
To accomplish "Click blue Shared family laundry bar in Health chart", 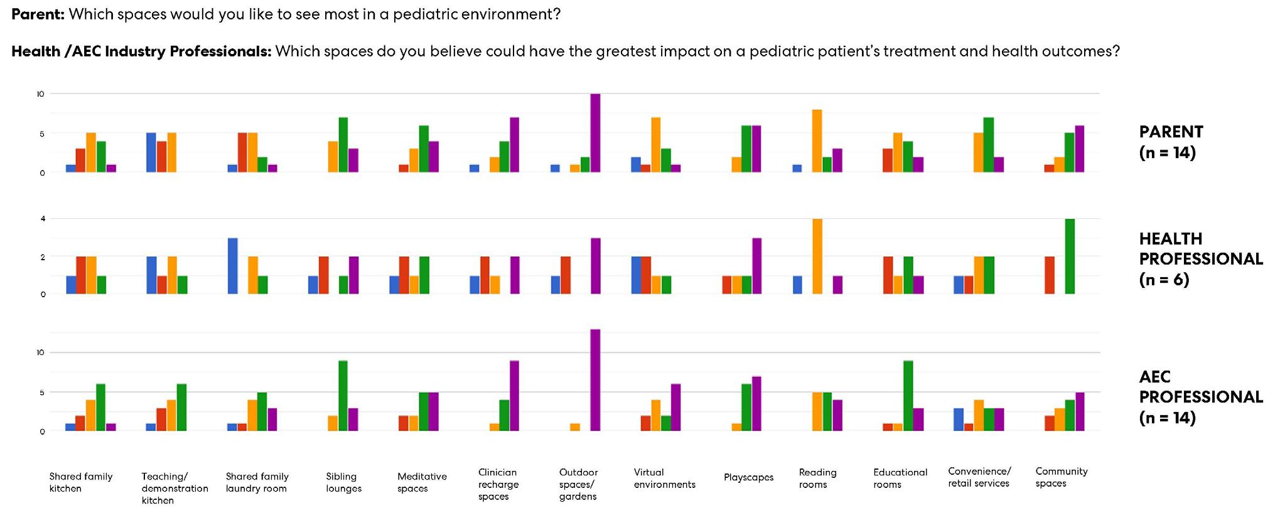I will coord(232,266).
